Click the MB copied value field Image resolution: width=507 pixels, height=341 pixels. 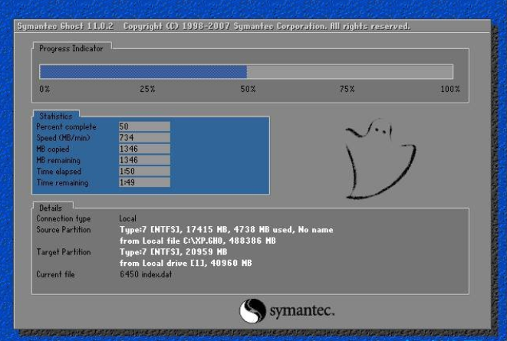[x=144, y=149]
